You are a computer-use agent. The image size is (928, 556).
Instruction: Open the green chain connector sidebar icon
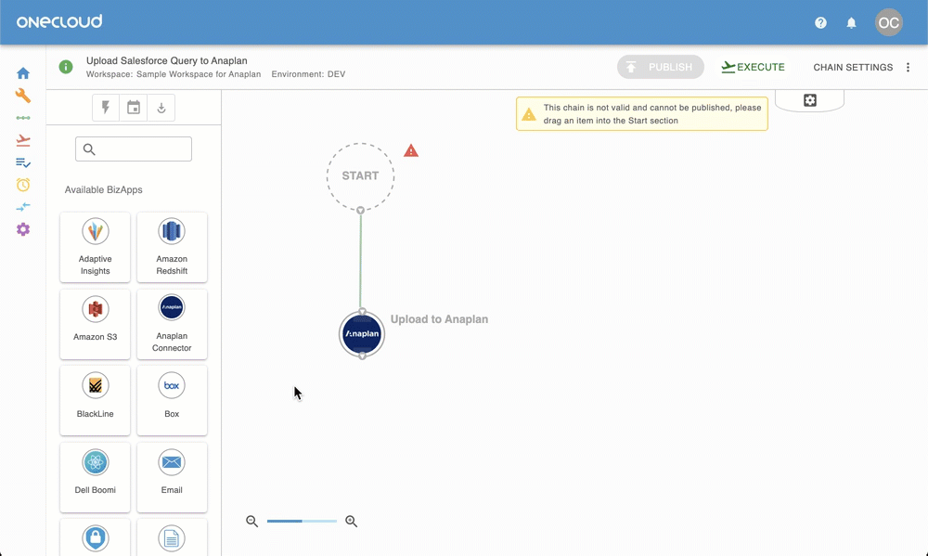click(23, 118)
